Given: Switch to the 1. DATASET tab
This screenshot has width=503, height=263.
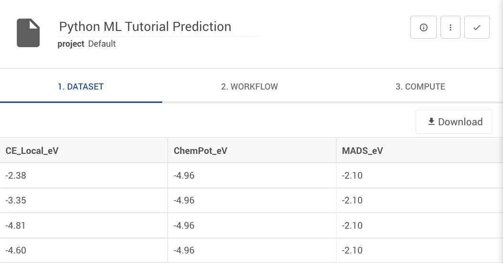Looking at the screenshot, I should [81, 87].
